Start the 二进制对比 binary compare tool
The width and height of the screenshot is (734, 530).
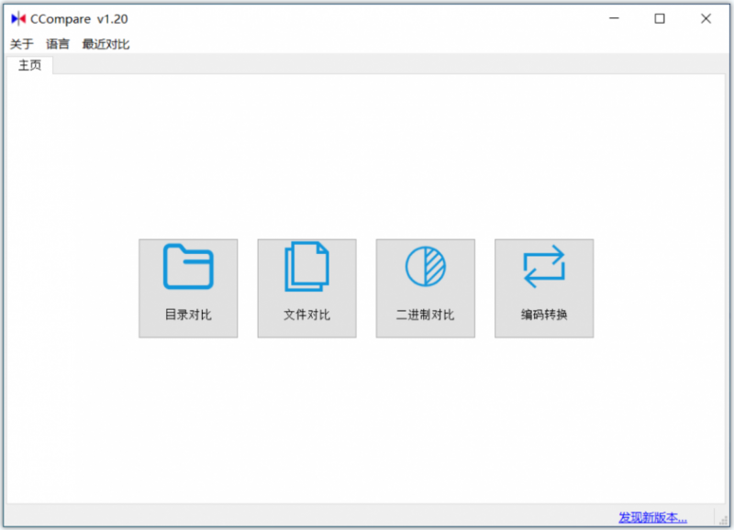click(426, 288)
